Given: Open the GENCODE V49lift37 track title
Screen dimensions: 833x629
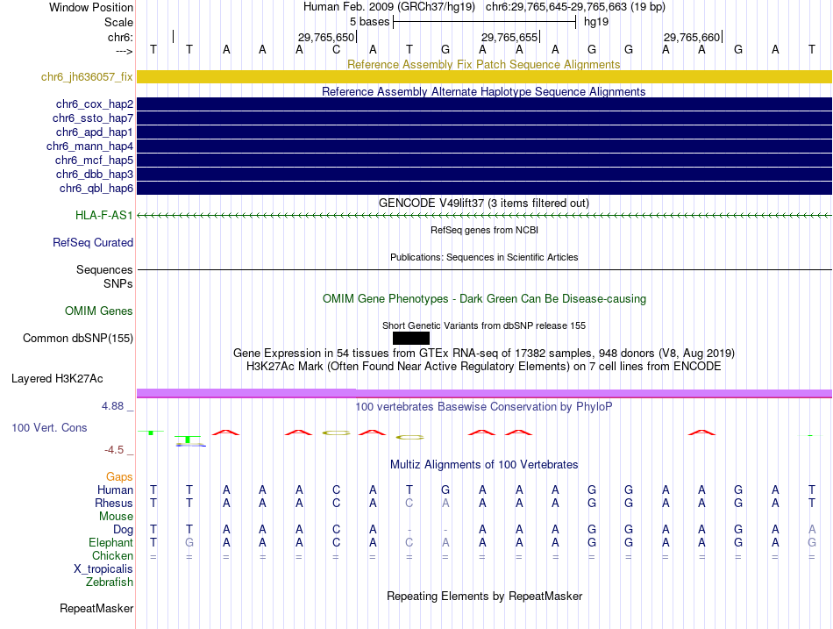Looking at the screenshot, I should click(x=484, y=204).
